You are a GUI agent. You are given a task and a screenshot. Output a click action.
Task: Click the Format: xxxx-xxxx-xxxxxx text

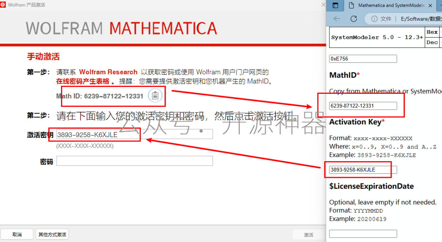(371, 138)
